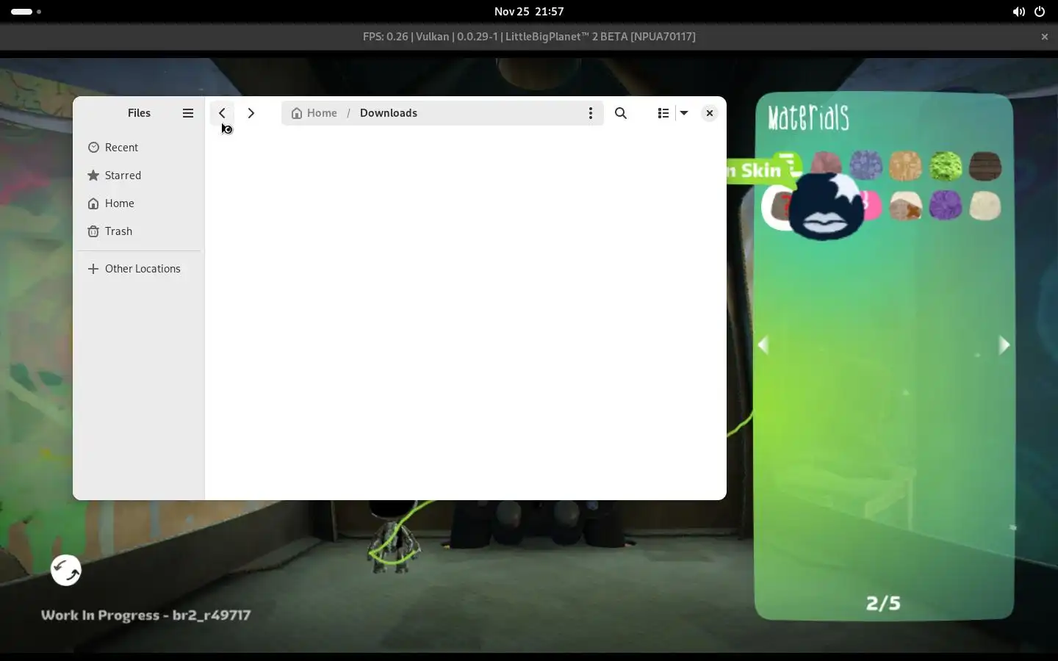Open the clock calendar Nov 25 21:57
The width and height of the screenshot is (1058, 661).
tap(529, 12)
